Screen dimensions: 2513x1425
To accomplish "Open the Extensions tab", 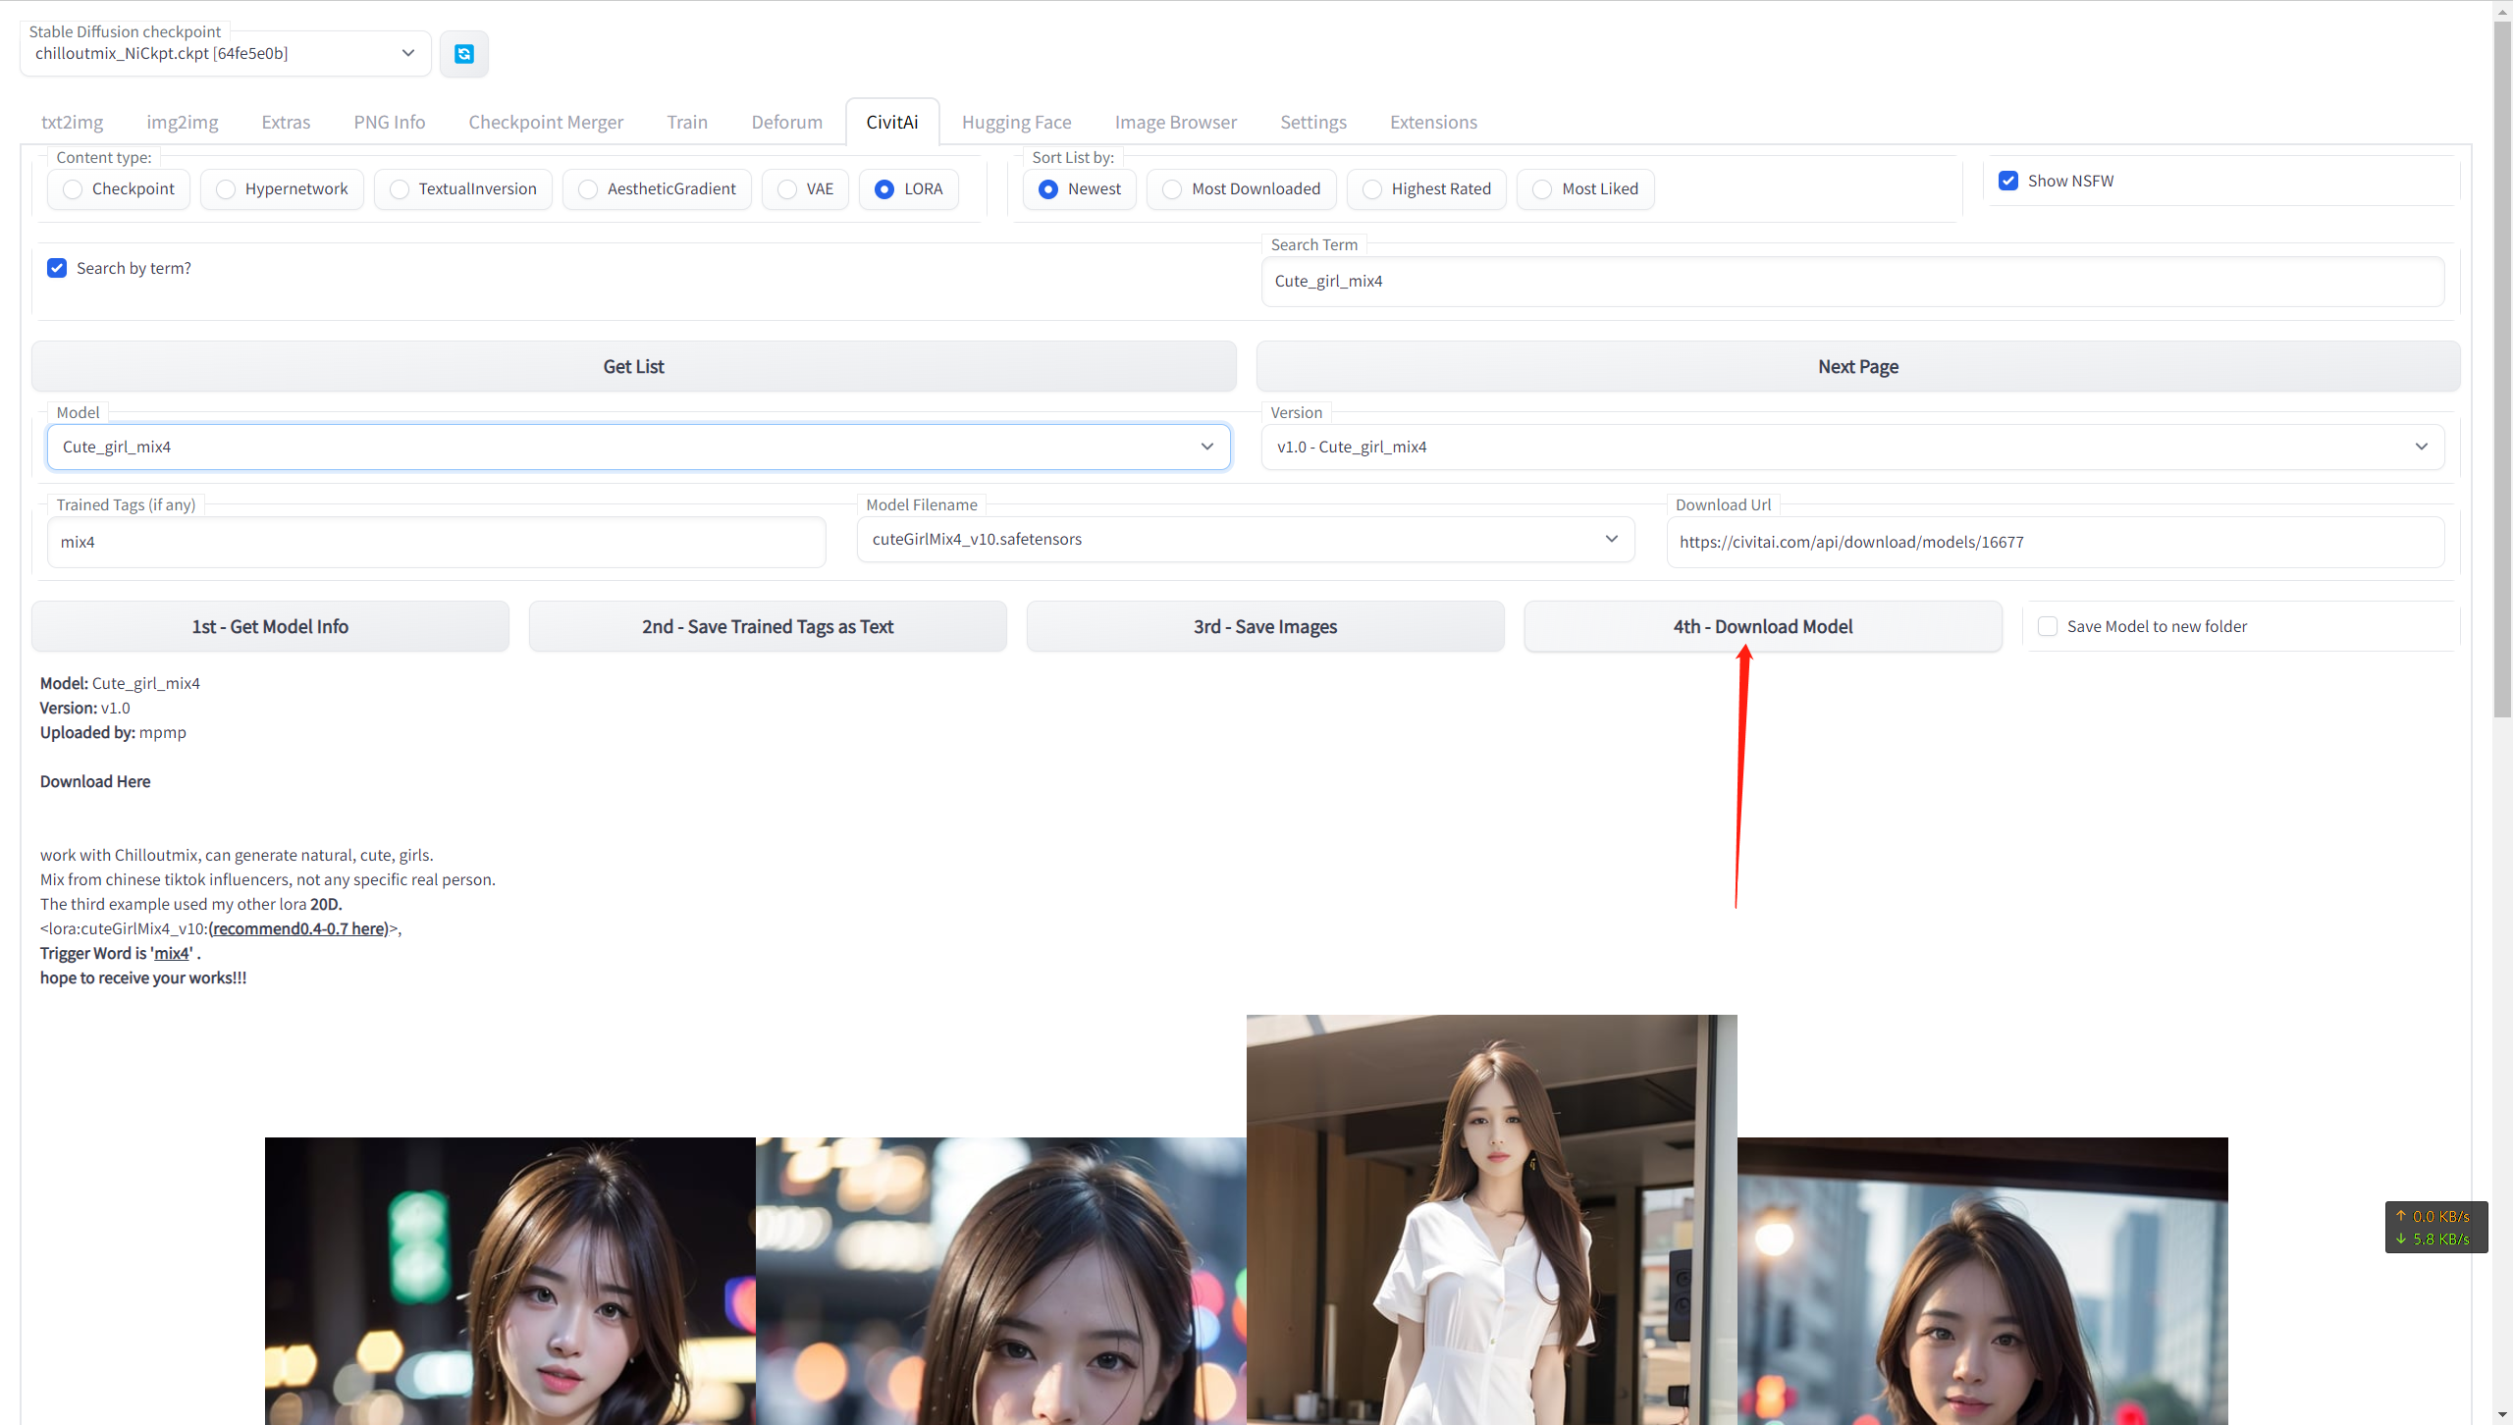I will click(x=1432, y=122).
